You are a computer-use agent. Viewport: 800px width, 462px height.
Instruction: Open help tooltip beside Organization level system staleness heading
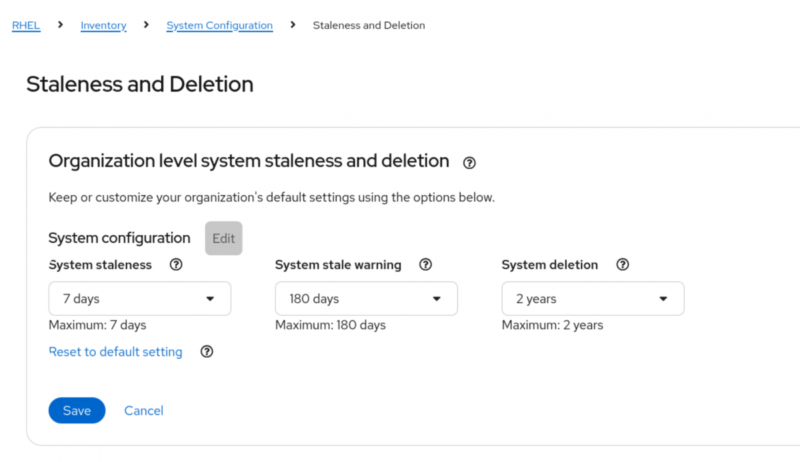coord(469,163)
